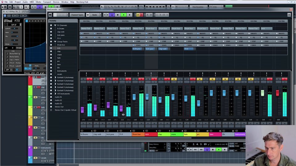Collapse the Group Tracks tree group
The width and height of the screenshot is (296, 166).
(55, 41)
